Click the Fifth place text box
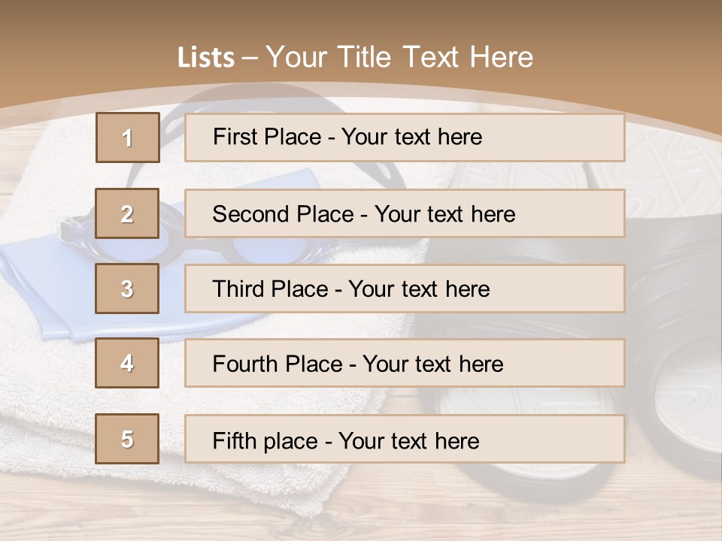 point(405,439)
